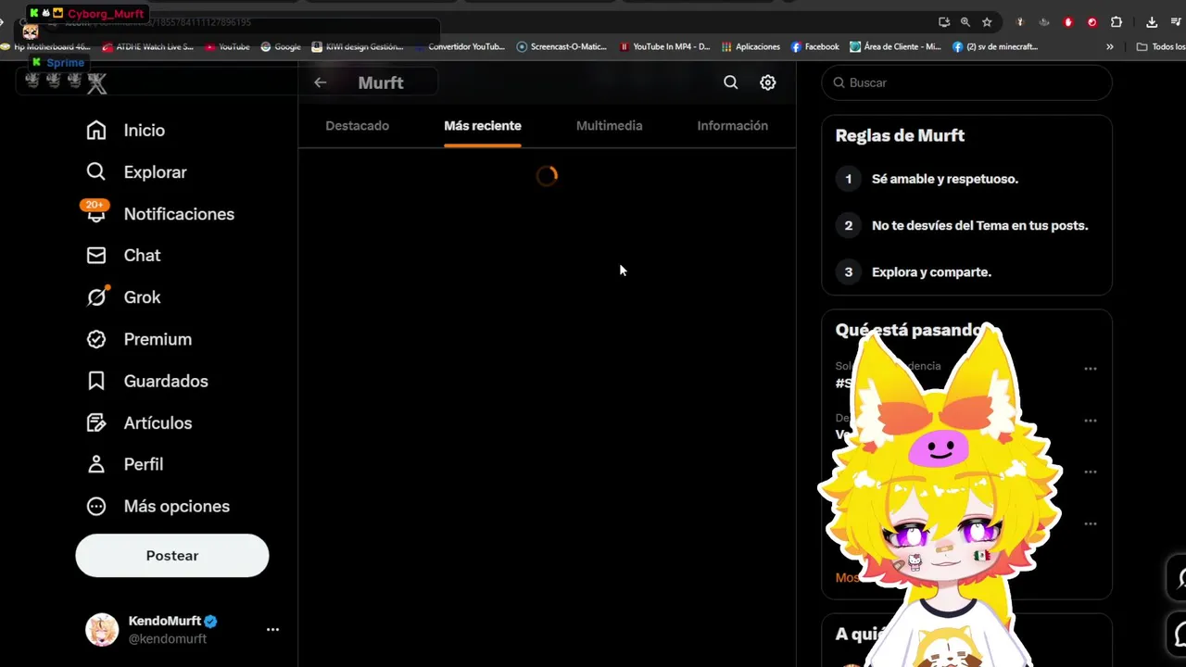Switch to Destacado tab

click(x=358, y=126)
